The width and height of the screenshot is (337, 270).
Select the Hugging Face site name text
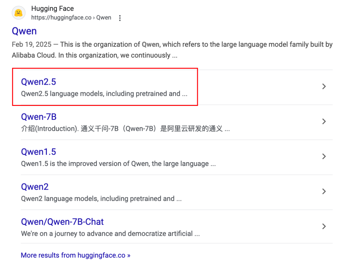[52, 8]
